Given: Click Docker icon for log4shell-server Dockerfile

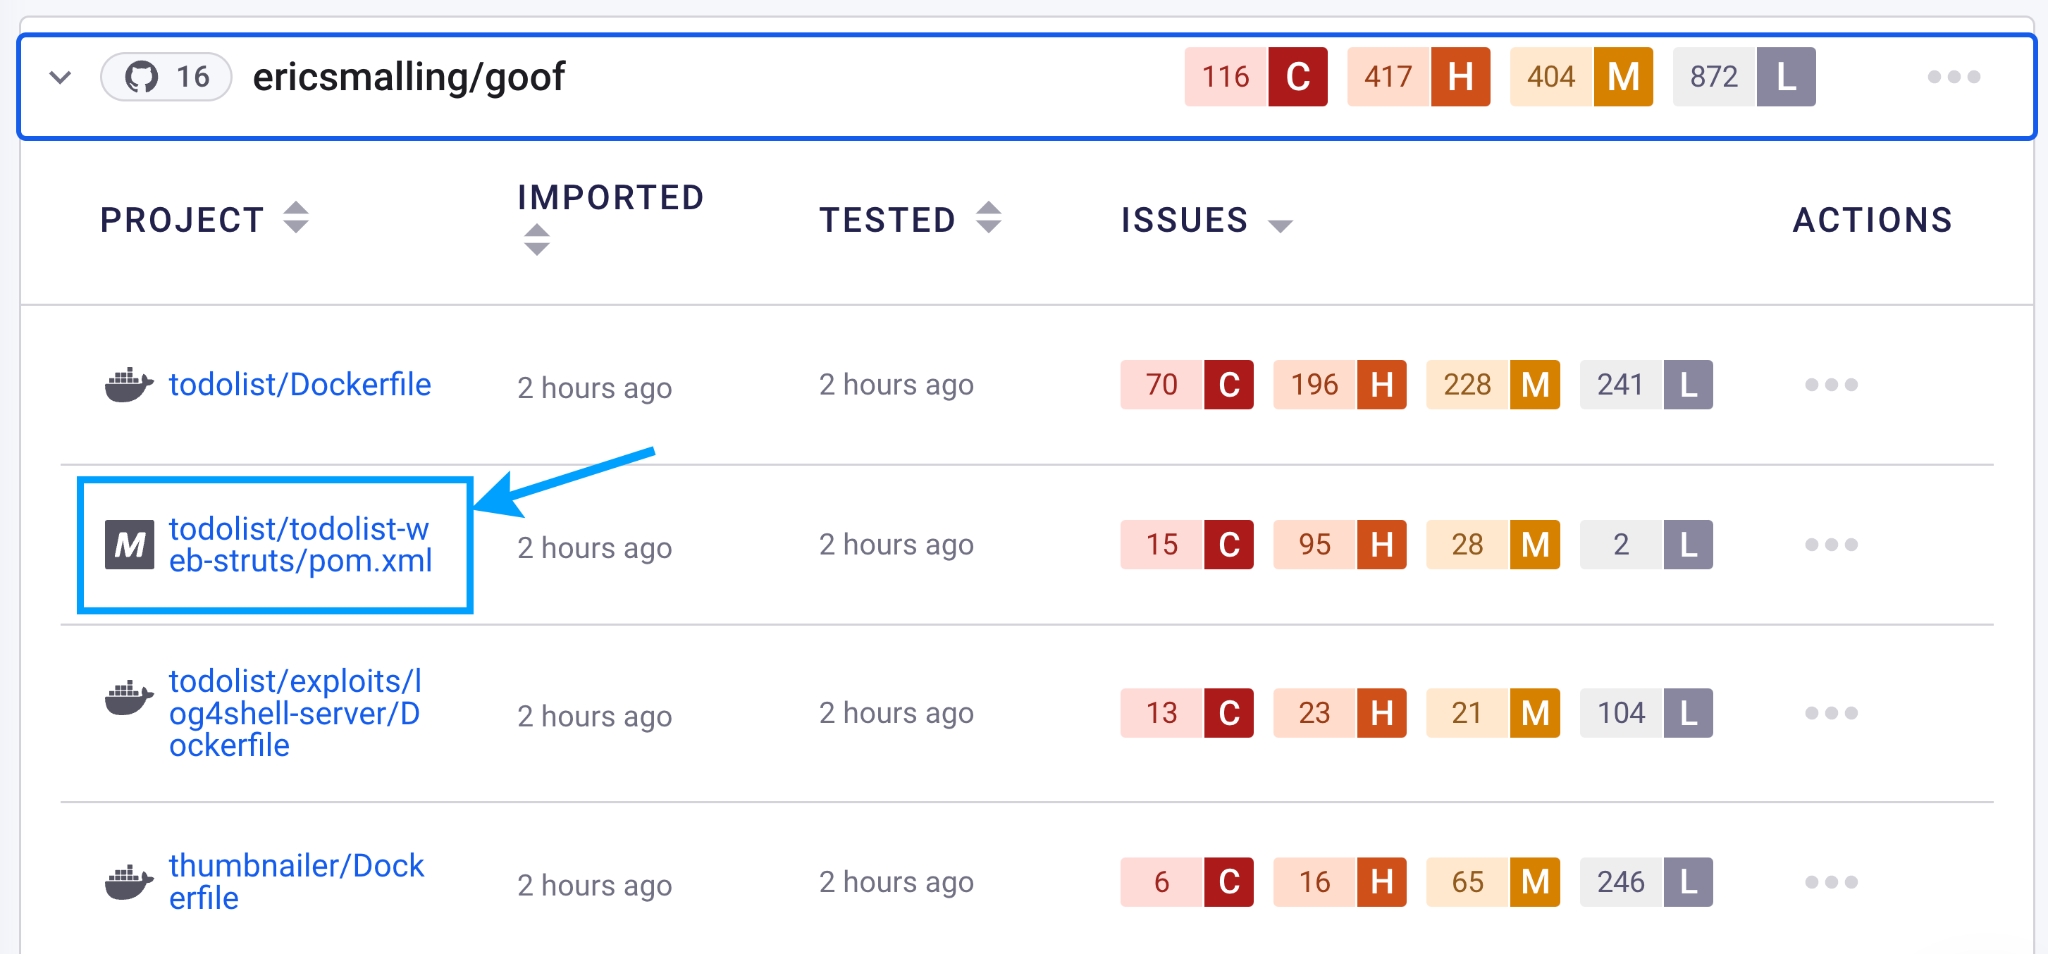Looking at the screenshot, I should pyautogui.click(x=129, y=698).
